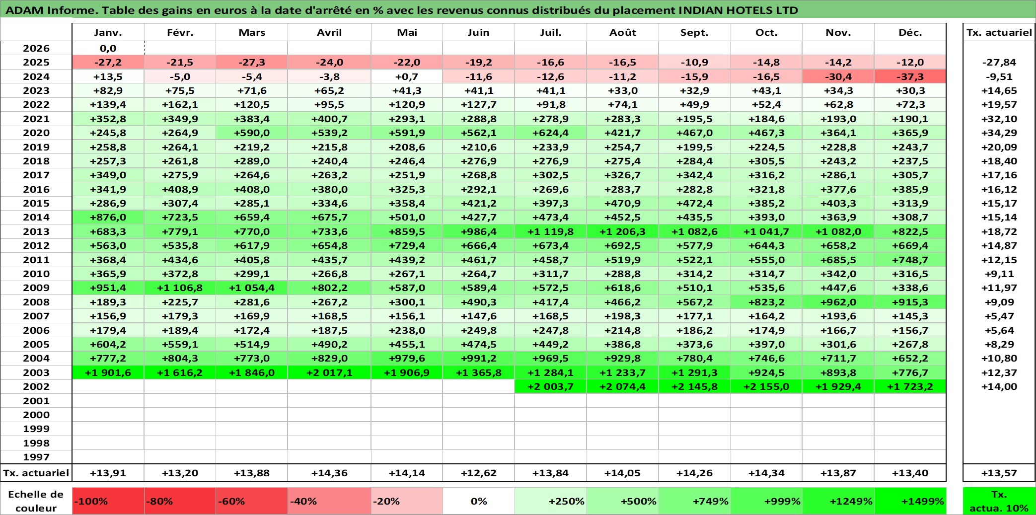Click the -27,84 actuarial rate for 2025
The image size is (1036, 515).
[999, 62]
